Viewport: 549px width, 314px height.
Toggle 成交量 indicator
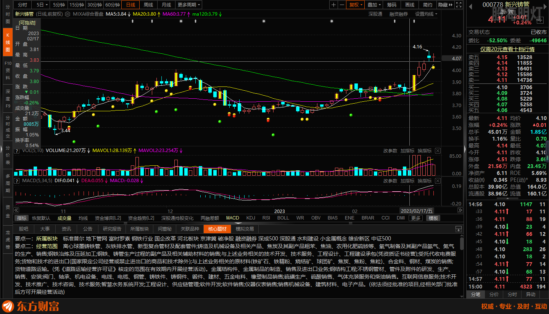point(64,218)
